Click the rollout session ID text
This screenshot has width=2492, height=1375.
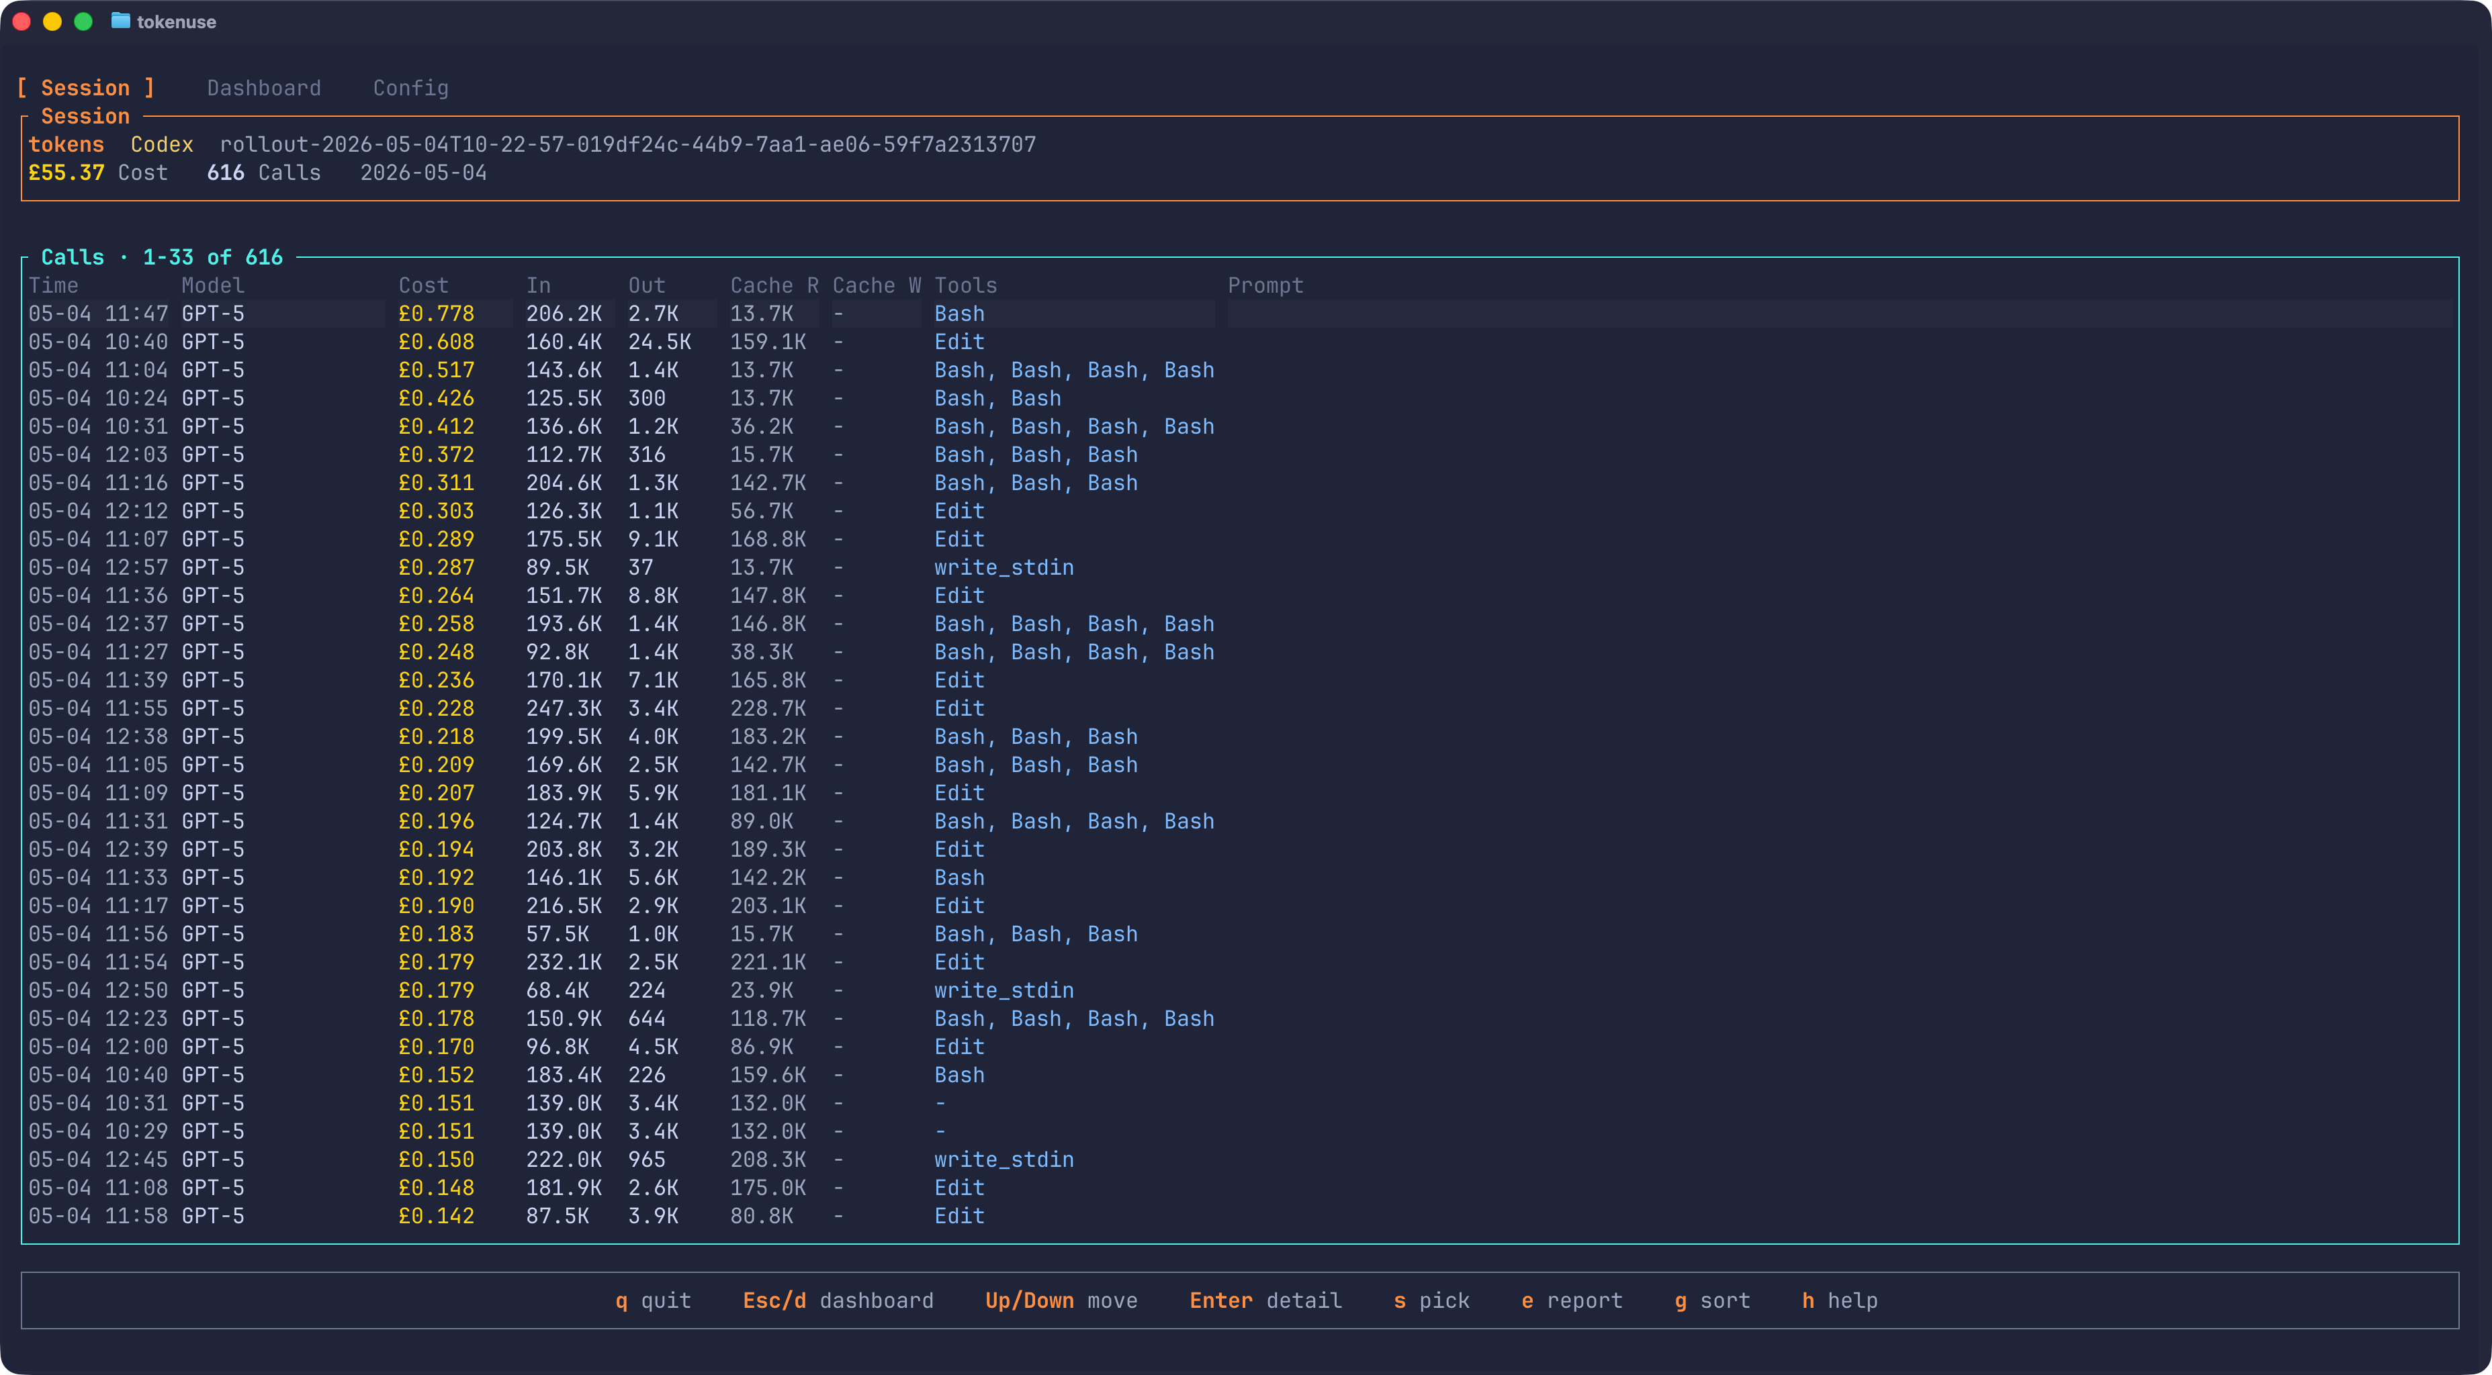[x=628, y=144]
